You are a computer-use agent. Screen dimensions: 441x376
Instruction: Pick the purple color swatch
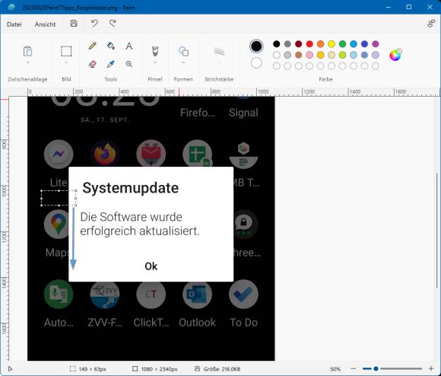point(375,44)
